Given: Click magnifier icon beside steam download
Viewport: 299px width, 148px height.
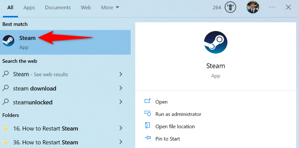Looking at the screenshot, I should point(6,88).
